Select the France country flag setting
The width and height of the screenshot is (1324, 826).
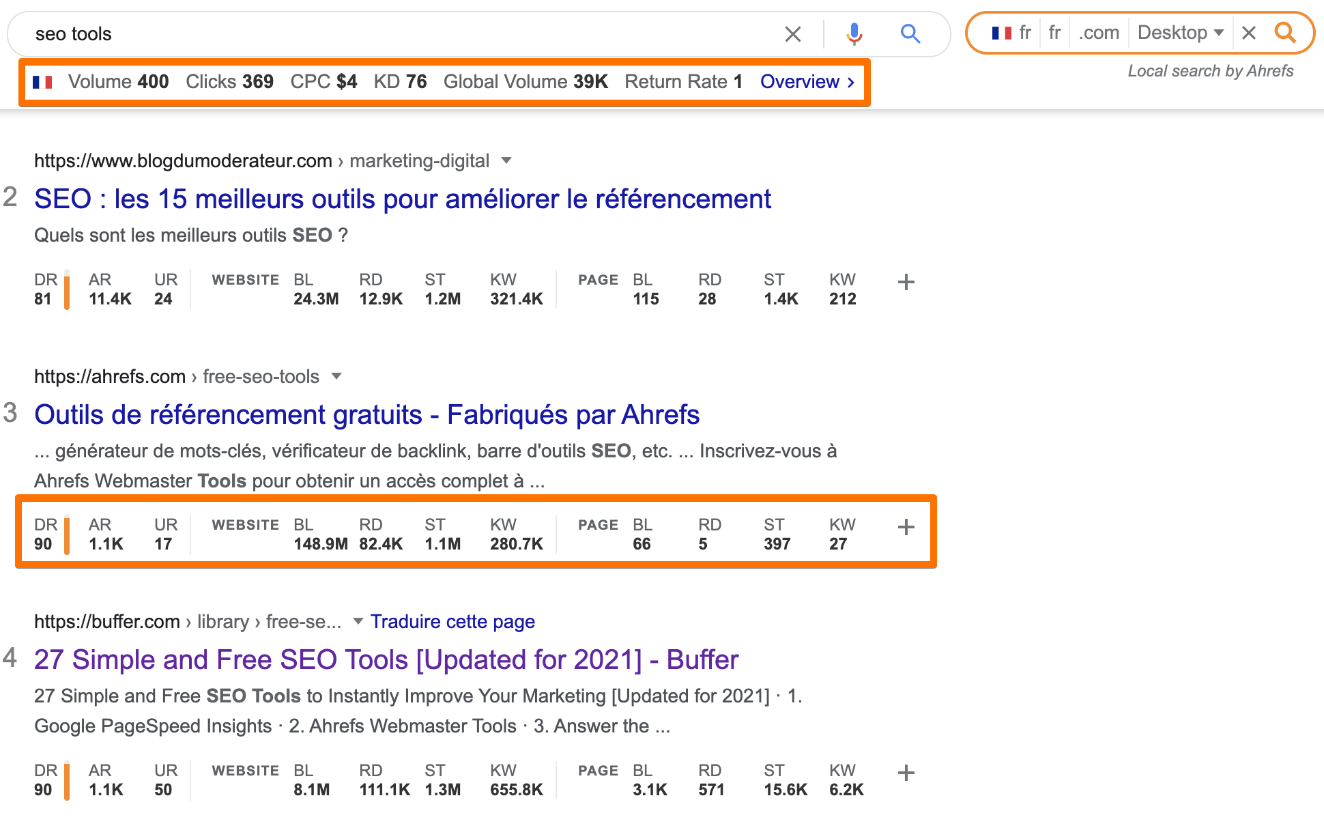pyautogui.click(x=1011, y=33)
